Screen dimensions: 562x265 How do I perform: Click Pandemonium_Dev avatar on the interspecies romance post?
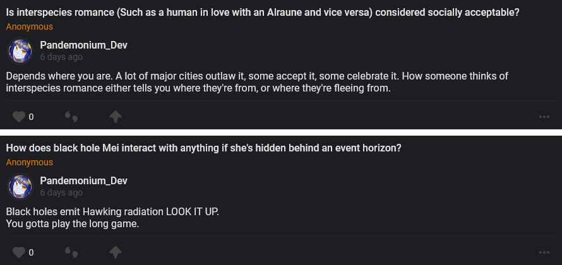tap(20, 50)
